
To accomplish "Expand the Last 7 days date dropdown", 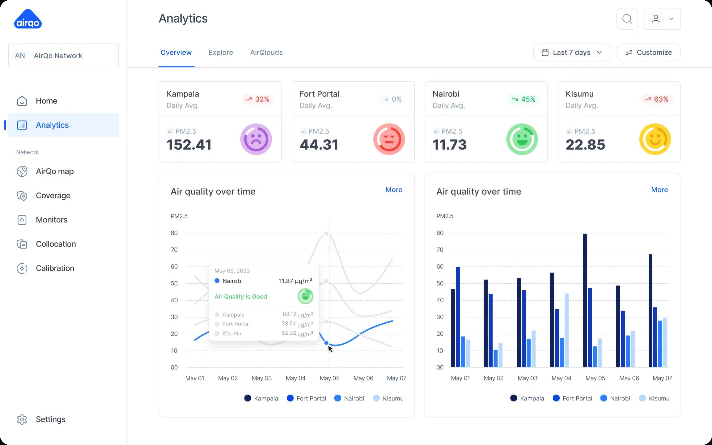I will pos(572,53).
